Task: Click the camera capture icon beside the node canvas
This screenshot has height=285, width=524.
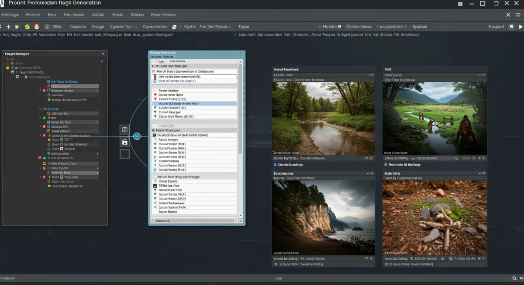Action: point(125,142)
